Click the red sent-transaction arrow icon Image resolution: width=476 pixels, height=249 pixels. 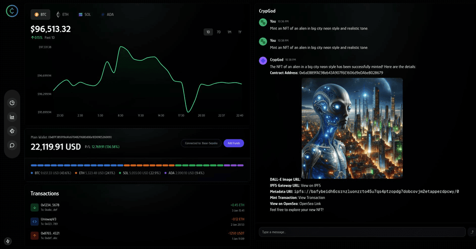point(34,235)
